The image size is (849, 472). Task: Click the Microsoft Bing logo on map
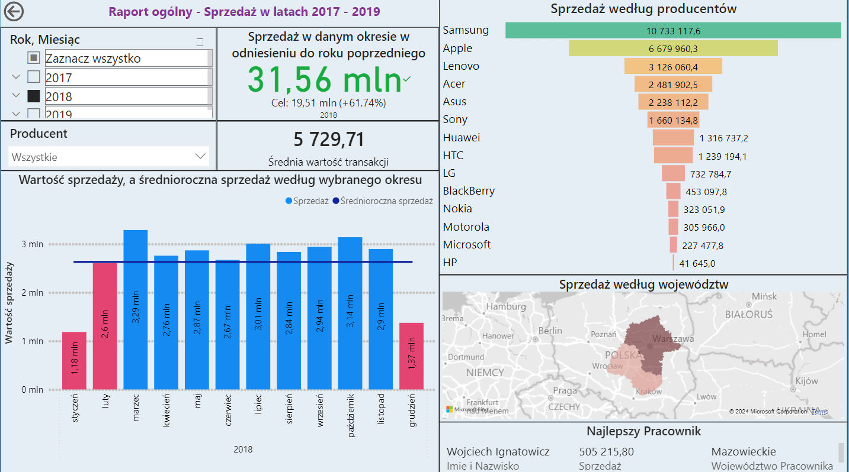click(x=467, y=409)
